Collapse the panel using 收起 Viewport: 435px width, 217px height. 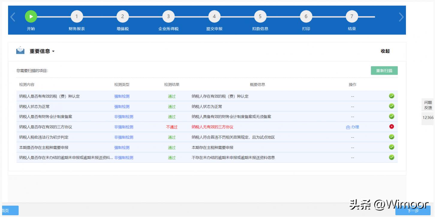386,51
